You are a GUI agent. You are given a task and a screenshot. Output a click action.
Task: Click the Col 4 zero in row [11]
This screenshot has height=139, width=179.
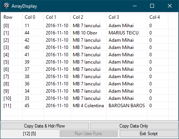click(x=151, y=106)
